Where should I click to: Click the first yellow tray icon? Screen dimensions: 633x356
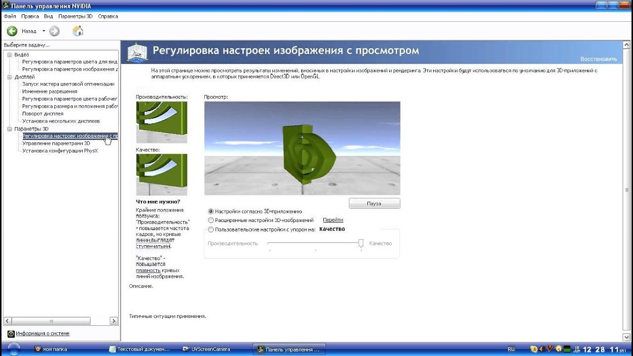coord(534,349)
